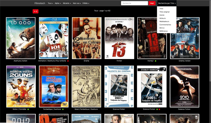The image size is (211, 123).
Task: Select Commentaires search option
Action: click(165, 25)
